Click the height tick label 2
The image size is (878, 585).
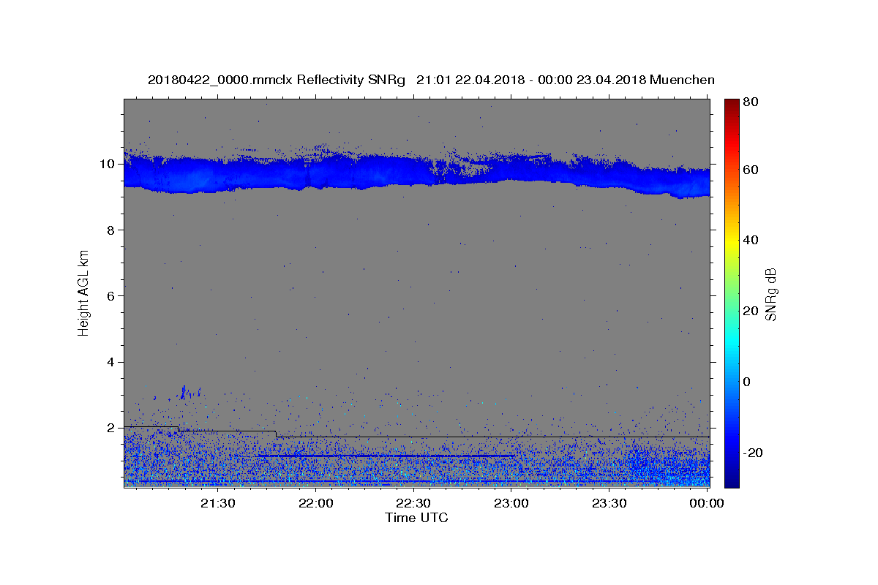click(112, 428)
